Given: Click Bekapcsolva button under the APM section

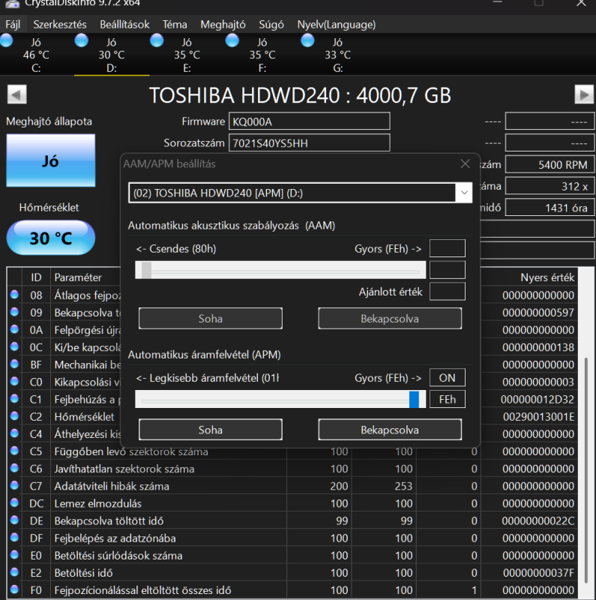Looking at the screenshot, I should tap(389, 430).
